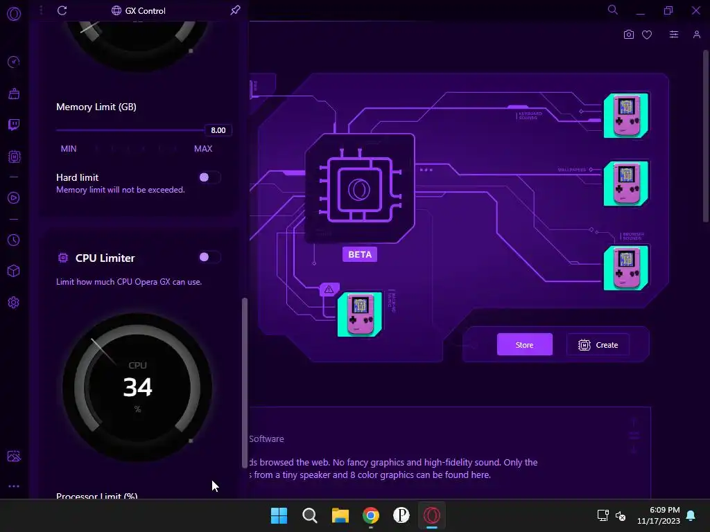Click the 8.00 memory limit value box
Screen dimensions: 710x532
(x=218, y=130)
